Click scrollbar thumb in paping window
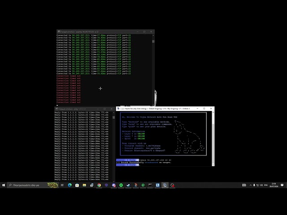Screen dimensions: 287x215 click(153, 41)
